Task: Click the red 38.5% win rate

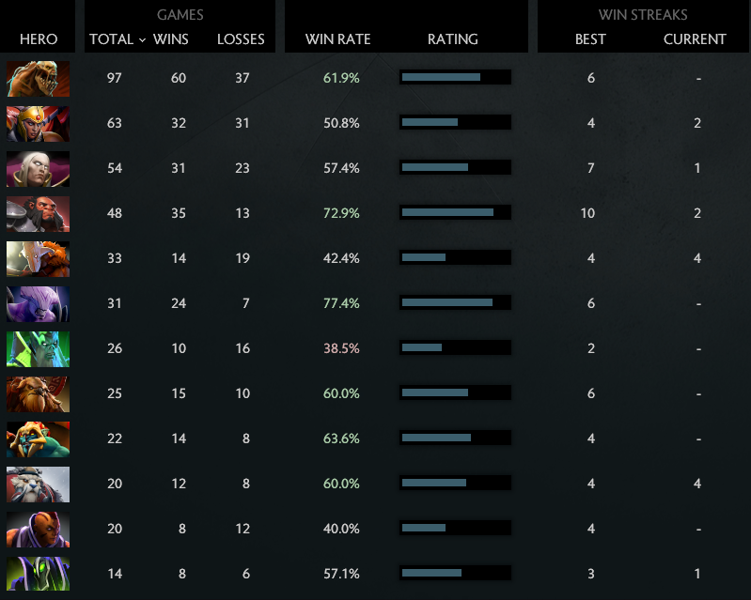Action: click(341, 348)
